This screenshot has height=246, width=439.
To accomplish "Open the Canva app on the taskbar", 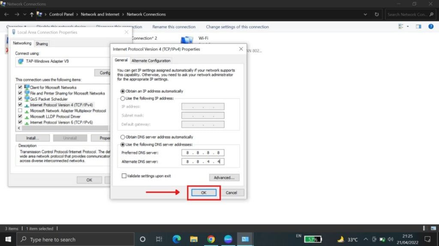I will [228, 239].
